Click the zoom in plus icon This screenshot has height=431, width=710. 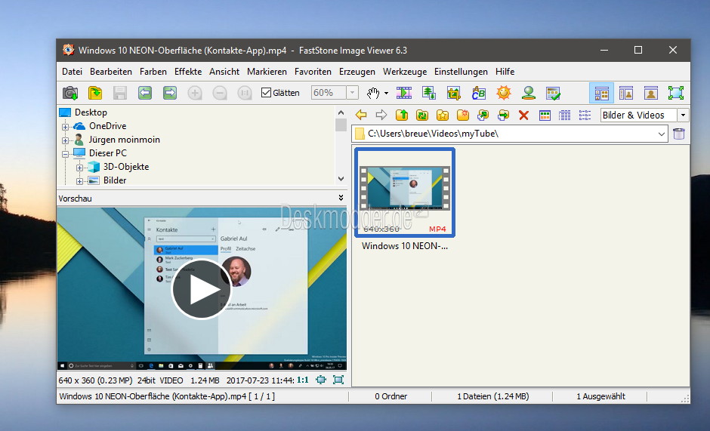coord(195,93)
